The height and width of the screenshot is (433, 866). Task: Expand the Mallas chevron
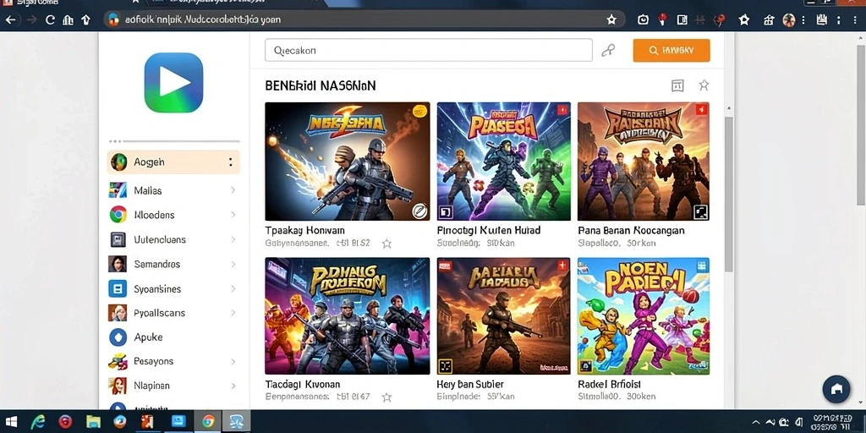click(x=233, y=190)
